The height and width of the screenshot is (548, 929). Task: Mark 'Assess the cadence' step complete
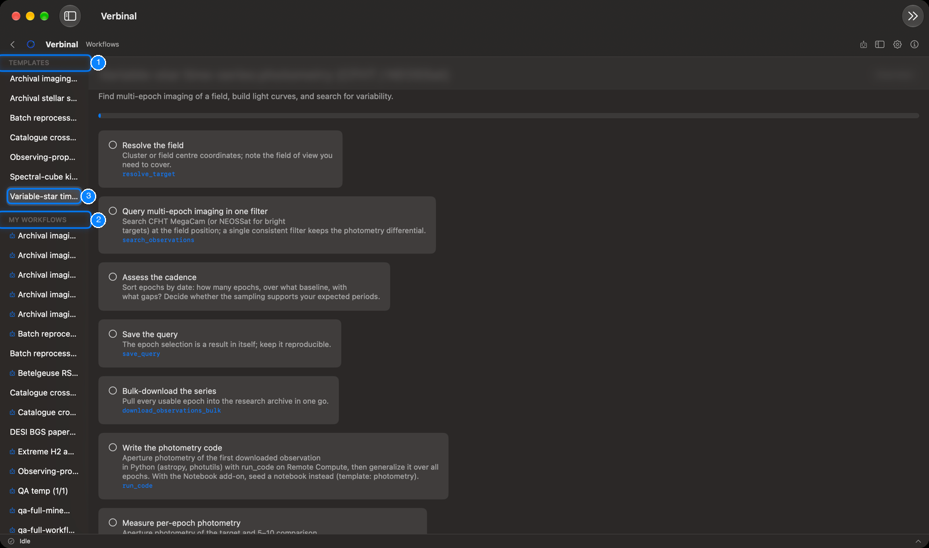click(x=113, y=277)
